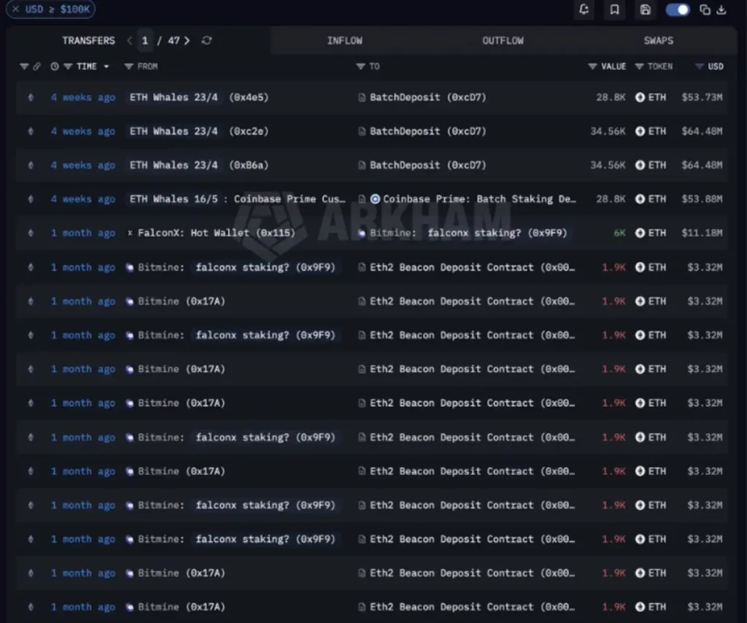Click the contract icon before Coinbase Prime recipient

(362, 199)
